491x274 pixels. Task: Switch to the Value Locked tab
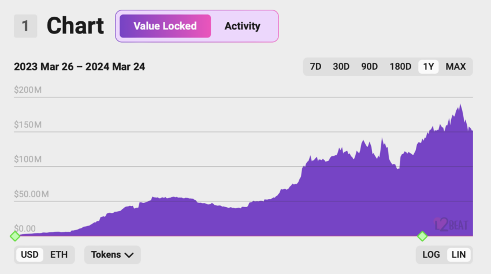coord(165,26)
